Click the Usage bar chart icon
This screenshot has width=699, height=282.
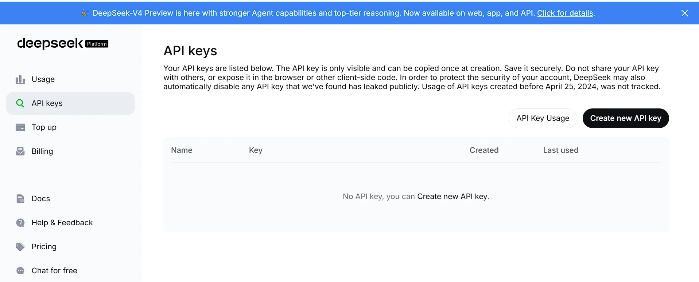point(20,79)
